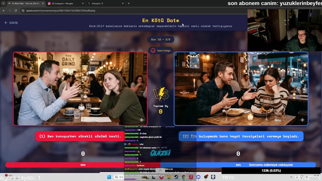322x181 pixels.
Task: Click the En Kötü Date title
Action: click(x=160, y=20)
